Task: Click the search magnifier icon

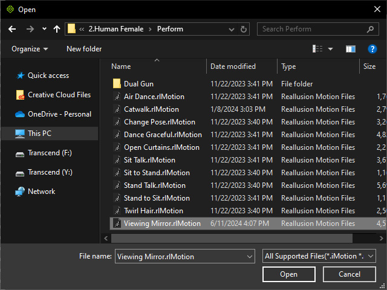Action: point(370,30)
